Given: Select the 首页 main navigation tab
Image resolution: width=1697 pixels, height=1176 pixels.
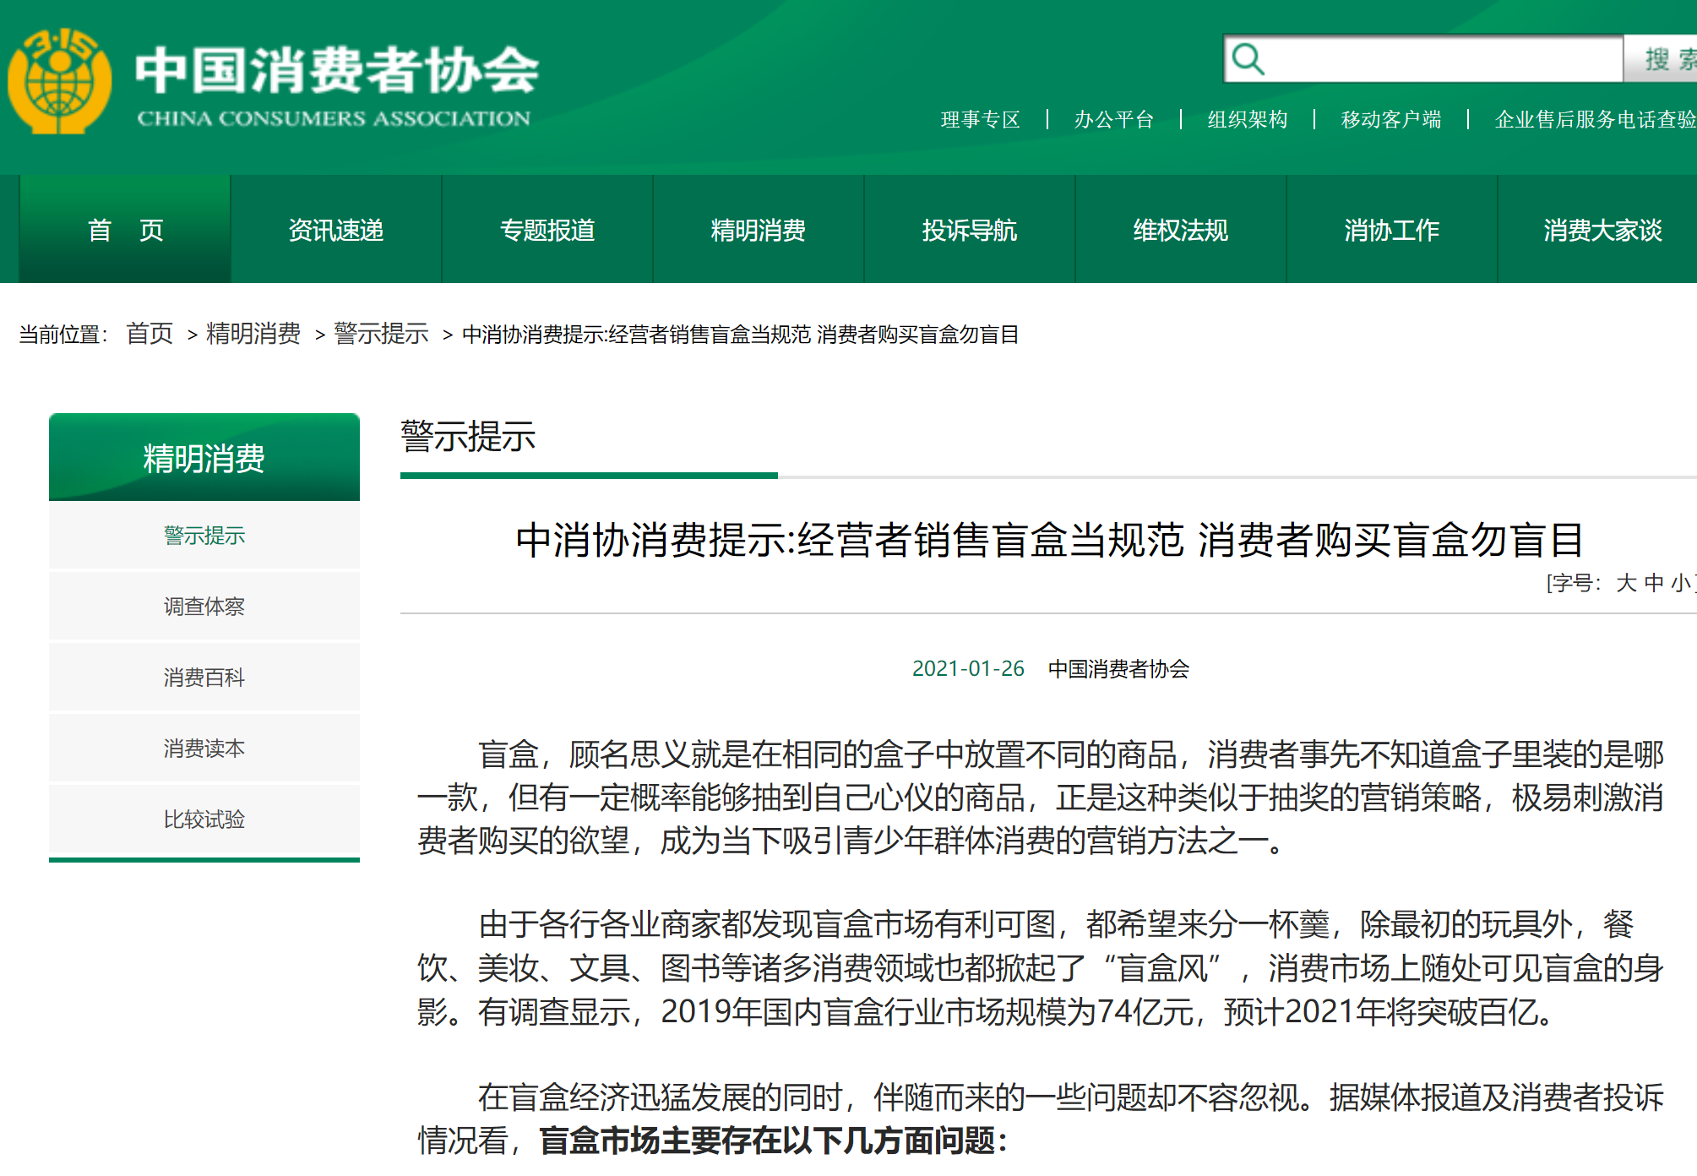Looking at the screenshot, I should pos(125,230).
